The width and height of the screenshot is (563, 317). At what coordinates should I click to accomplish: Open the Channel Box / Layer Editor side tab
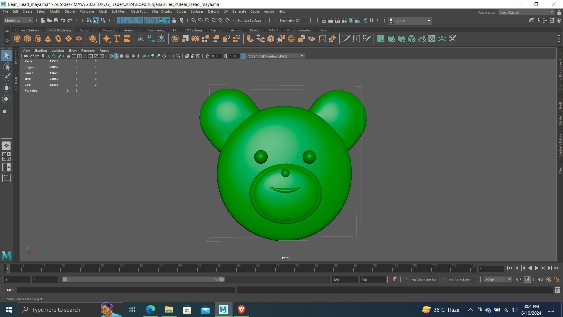coord(560,71)
